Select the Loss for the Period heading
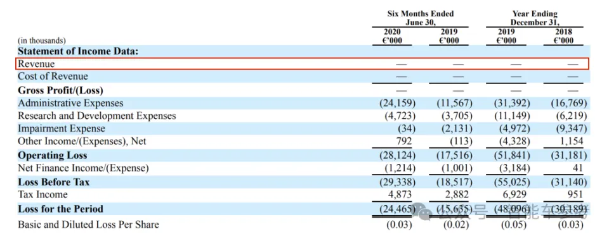 tap(61, 209)
